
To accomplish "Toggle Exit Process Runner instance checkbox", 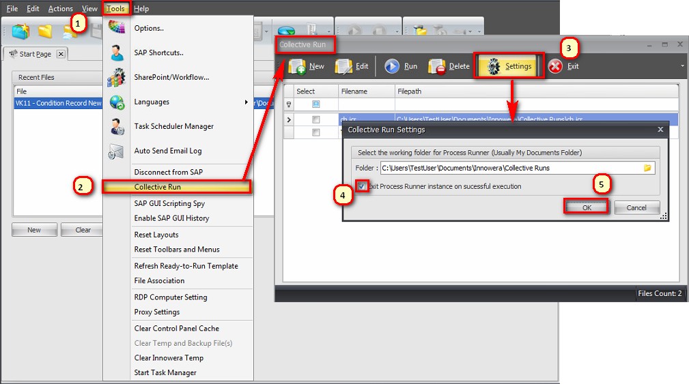I will click(361, 186).
